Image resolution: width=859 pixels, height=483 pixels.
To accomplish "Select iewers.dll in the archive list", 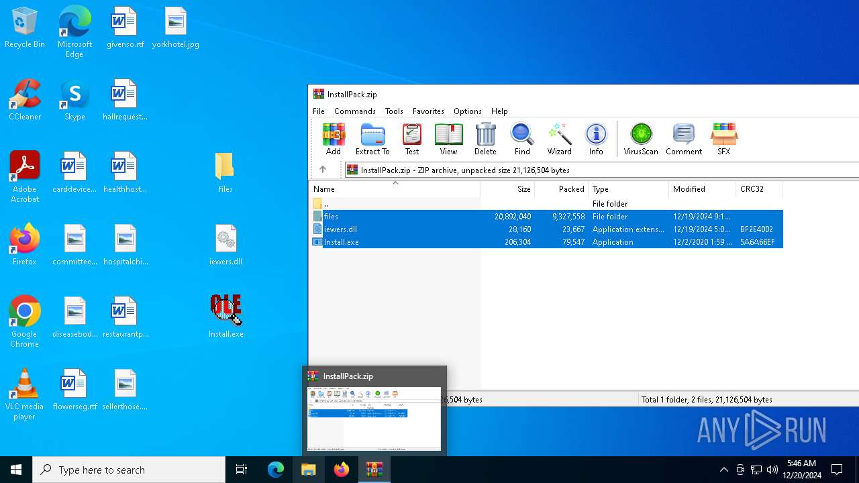I will pyautogui.click(x=546, y=229).
